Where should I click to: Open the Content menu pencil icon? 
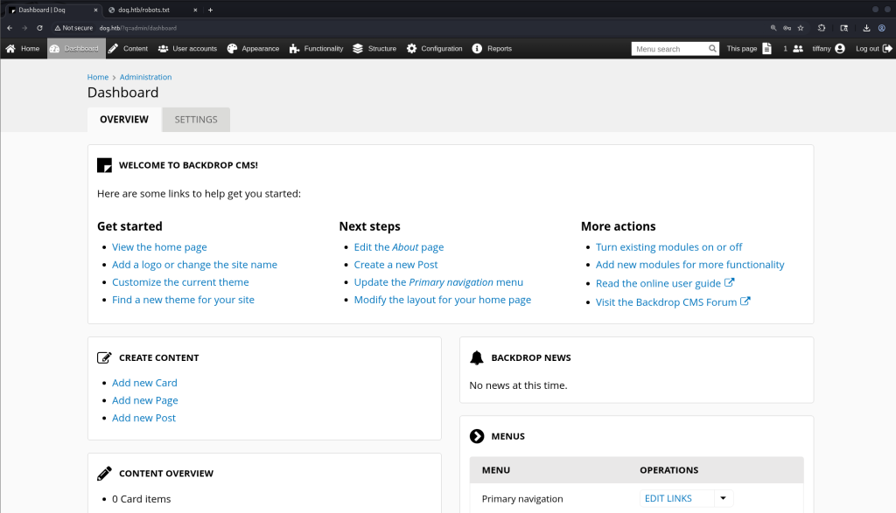click(113, 49)
